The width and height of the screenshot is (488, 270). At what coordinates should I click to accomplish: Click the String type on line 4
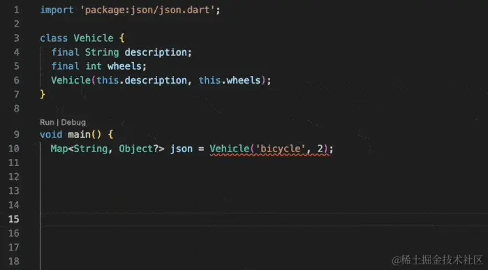click(102, 52)
